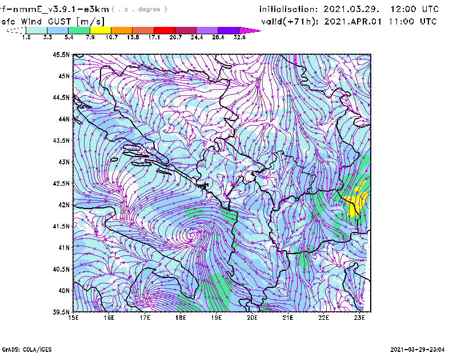Click the 42.5N latitude label
This screenshot has height=353, width=457.
click(61, 183)
